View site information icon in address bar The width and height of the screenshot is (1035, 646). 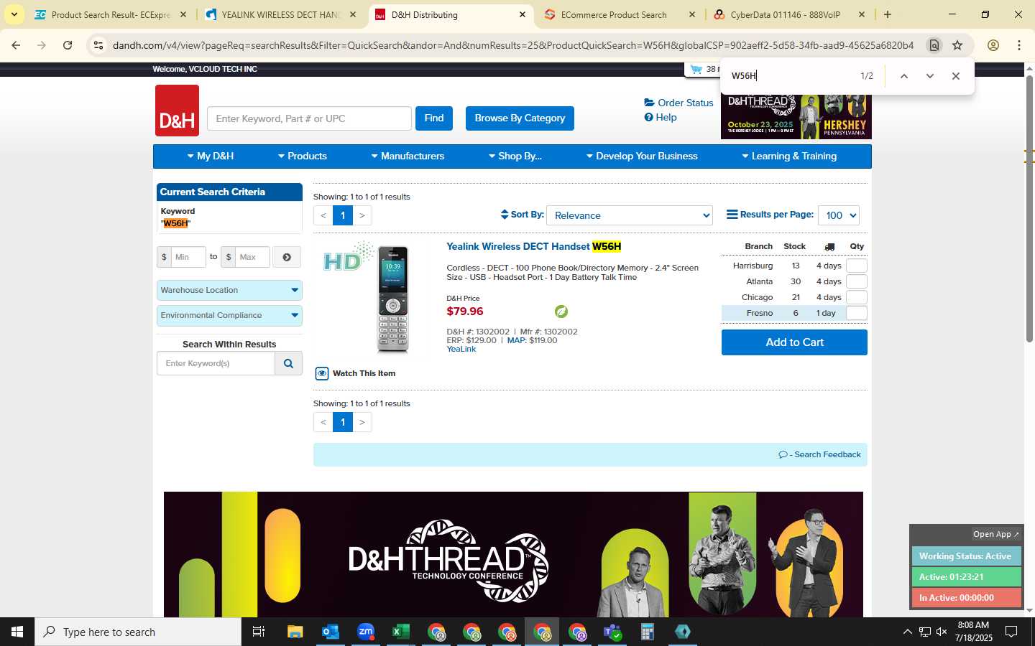98,45
